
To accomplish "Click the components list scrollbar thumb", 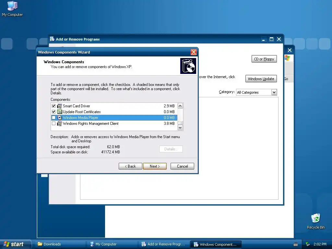I will click(180, 123).
